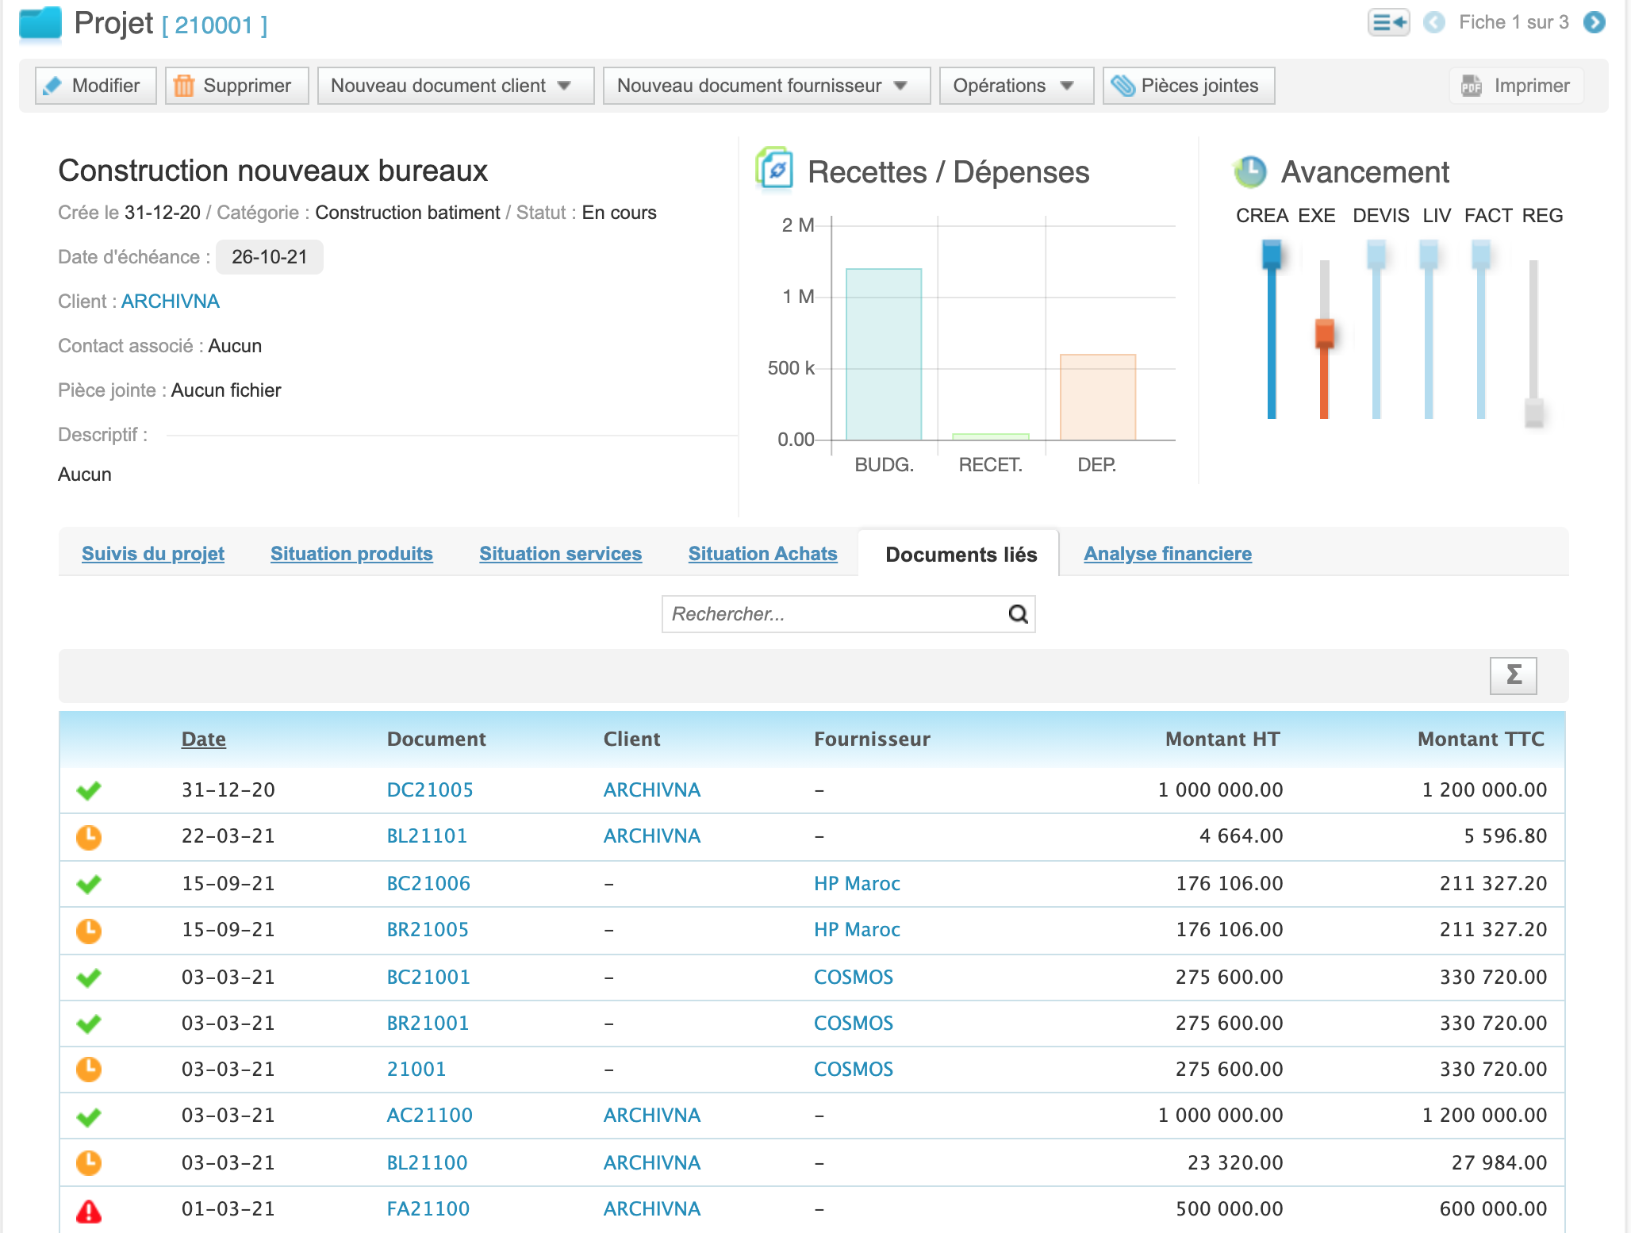Click the search magnifier icon
This screenshot has height=1233, width=1631.
1018,614
